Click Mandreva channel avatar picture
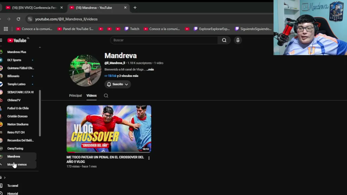This screenshot has height=195, width=347. click(86, 70)
